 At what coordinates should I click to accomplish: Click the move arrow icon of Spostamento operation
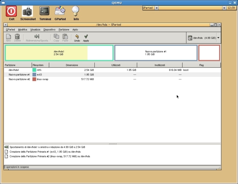(x=6, y=147)
